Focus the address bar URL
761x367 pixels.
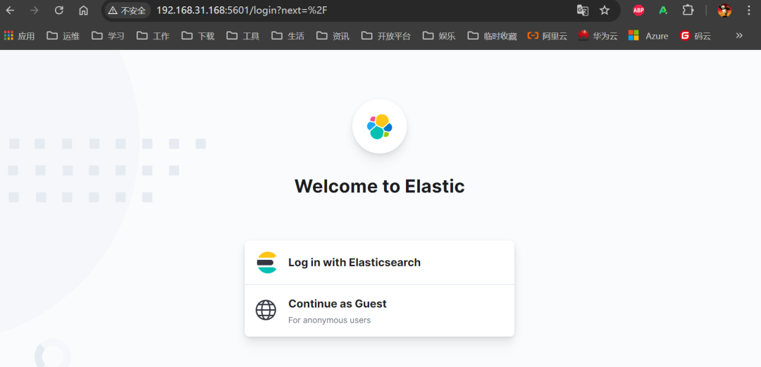pyautogui.click(x=242, y=10)
